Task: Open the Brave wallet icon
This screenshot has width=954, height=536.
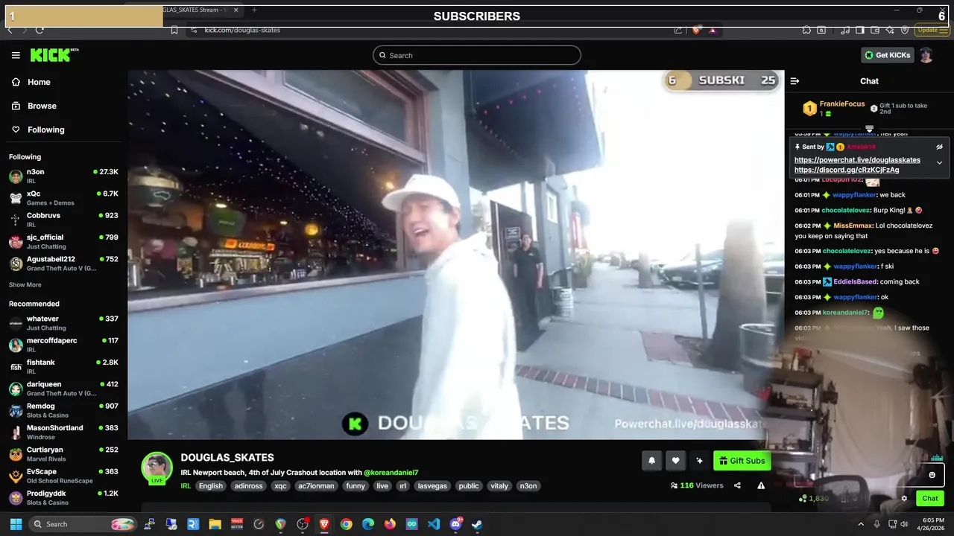Action: [x=875, y=30]
